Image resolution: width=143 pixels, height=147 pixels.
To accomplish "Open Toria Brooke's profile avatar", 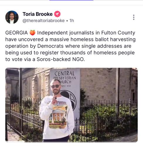I will pos(12,17).
